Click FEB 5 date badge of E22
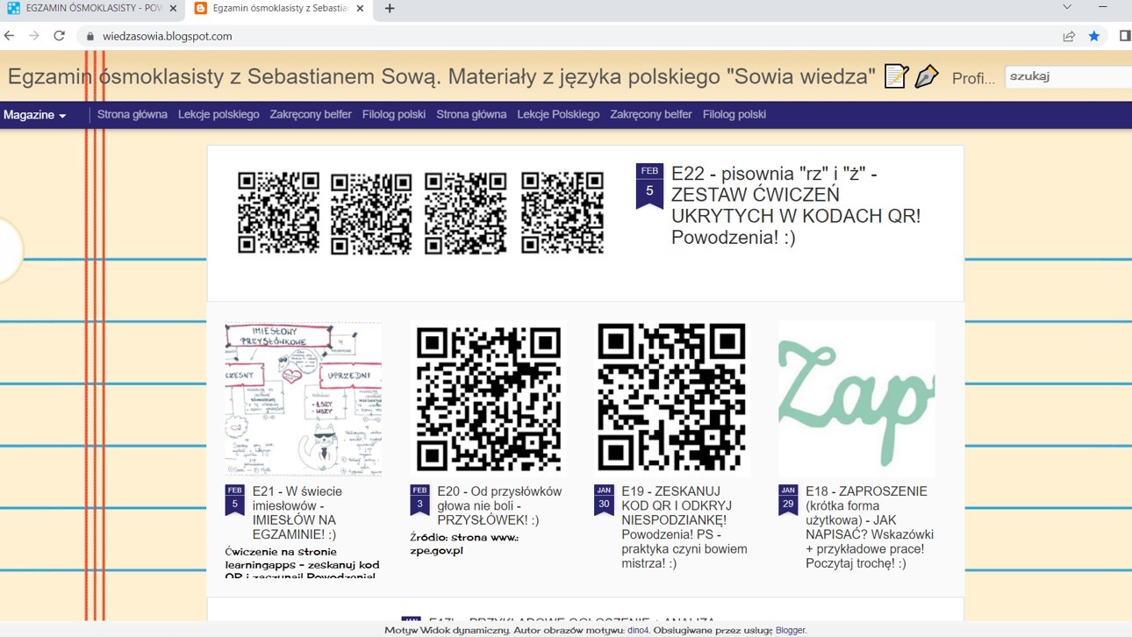 coord(649,186)
